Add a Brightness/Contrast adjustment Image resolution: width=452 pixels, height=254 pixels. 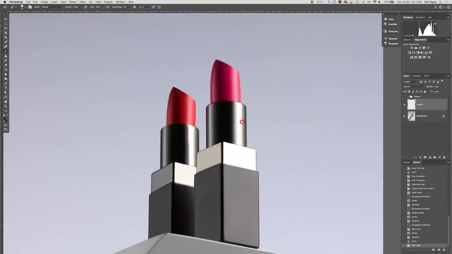[411, 48]
